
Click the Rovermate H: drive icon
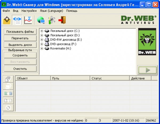47,48
